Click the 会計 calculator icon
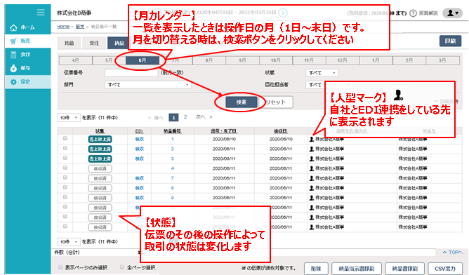The image size is (469, 275). pos(13,55)
